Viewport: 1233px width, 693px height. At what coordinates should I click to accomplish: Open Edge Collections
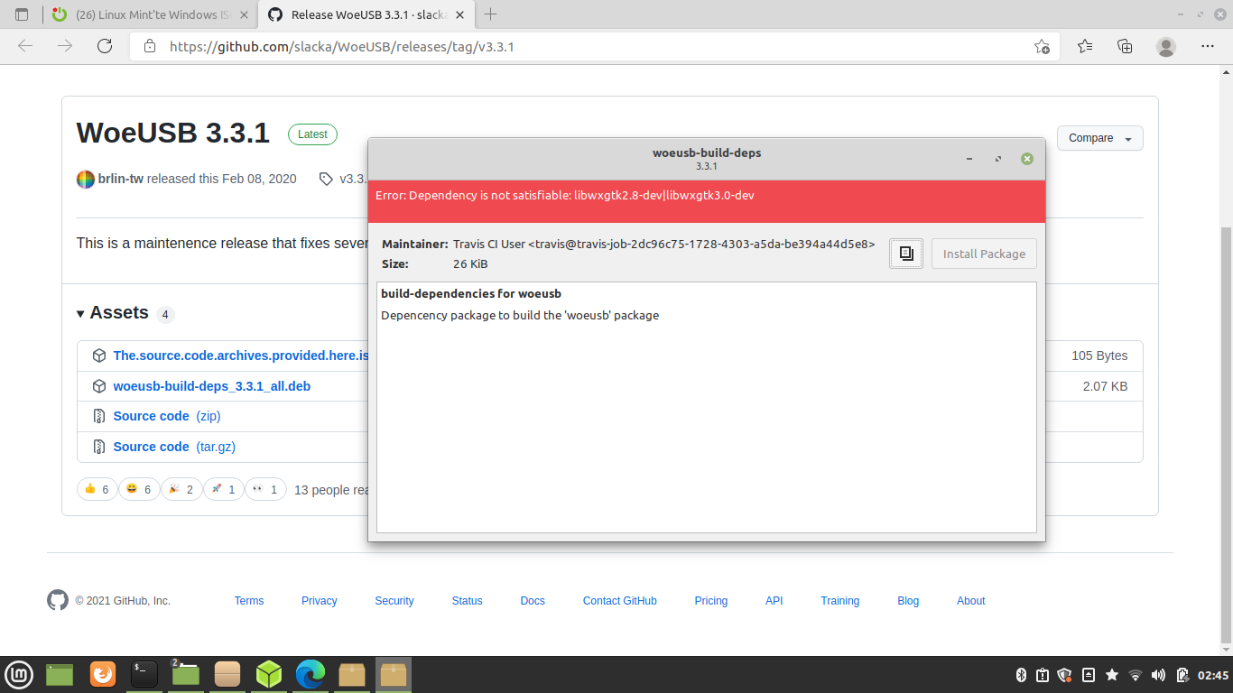[x=1125, y=46]
